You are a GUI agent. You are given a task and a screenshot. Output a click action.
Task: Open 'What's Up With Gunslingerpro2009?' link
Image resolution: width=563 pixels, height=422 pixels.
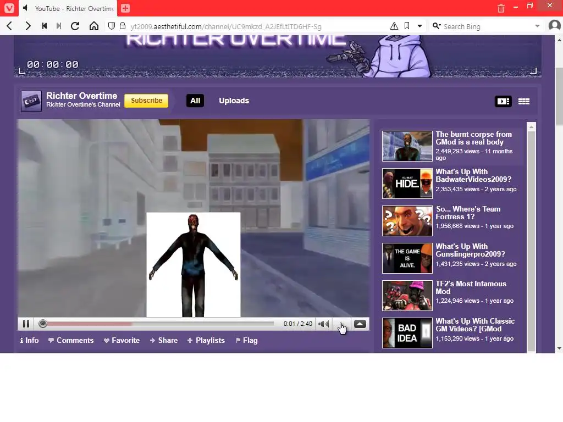pos(471,250)
